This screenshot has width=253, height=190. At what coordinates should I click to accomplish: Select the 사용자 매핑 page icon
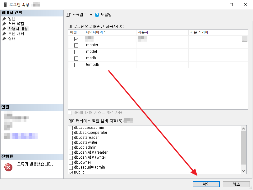pyautogui.click(x=4, y=29)
